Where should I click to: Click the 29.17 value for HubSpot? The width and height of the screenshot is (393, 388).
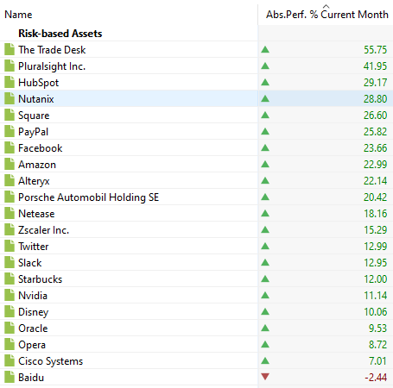[x=375, y=83]
